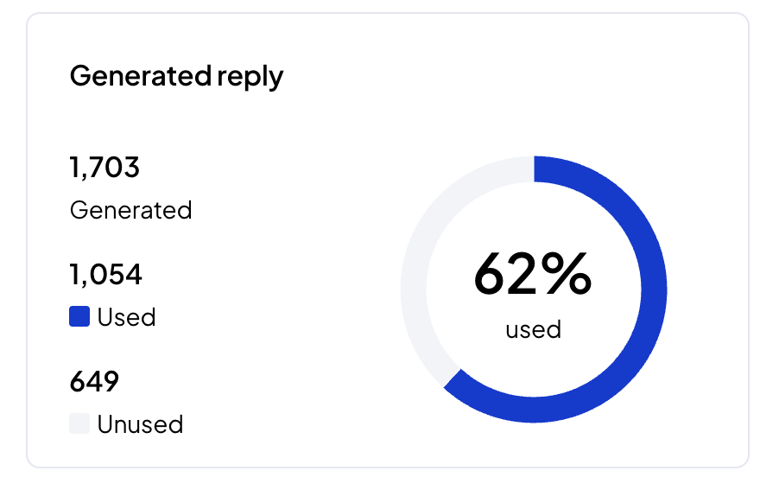Image resolution: width=779 pixels, height=477 pixels.
Task: Click the Used legend label
Action: click(x=126, y=317)
